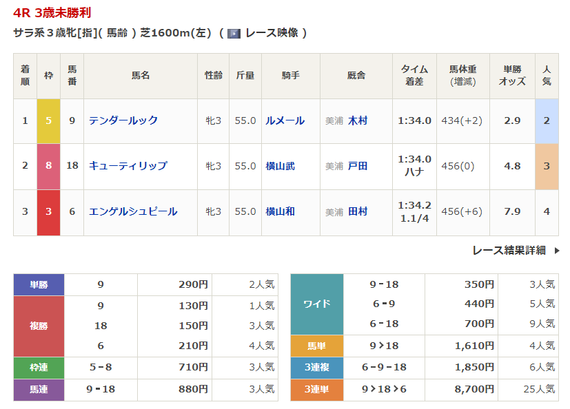Image resolution: width=570 pixels, height=409 pixels.
Task: Open trainer 戸田's page
Action: tap(358, 166)
